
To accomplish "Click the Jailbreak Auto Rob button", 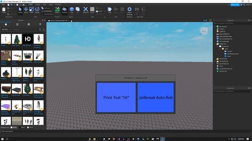I will click(x=156, y=98).
